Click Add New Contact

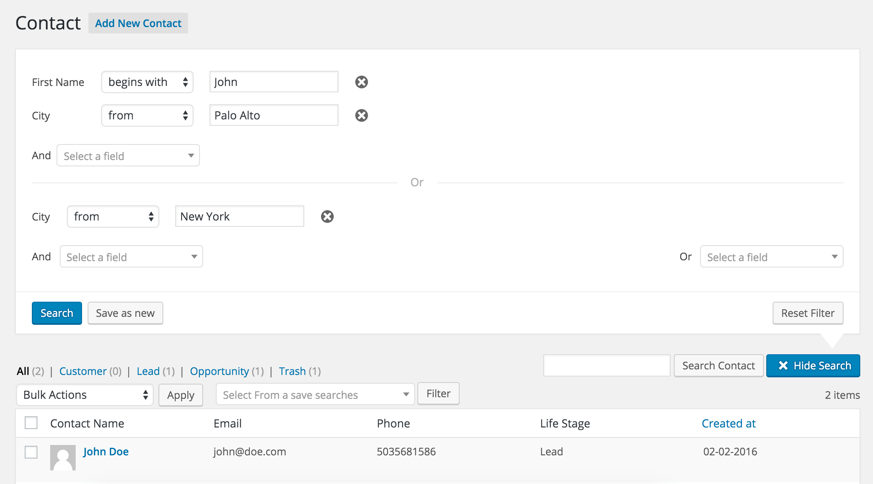138,23
